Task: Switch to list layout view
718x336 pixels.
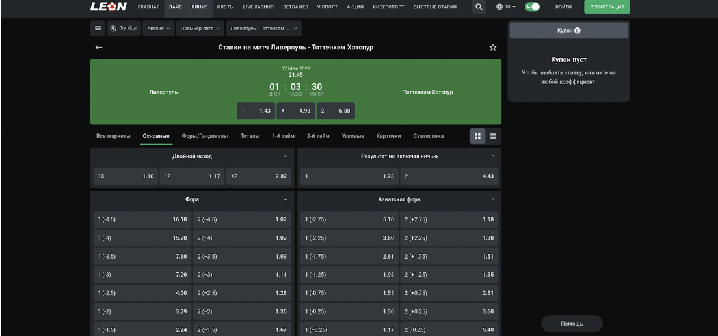Action: click(x=493, y=136)
